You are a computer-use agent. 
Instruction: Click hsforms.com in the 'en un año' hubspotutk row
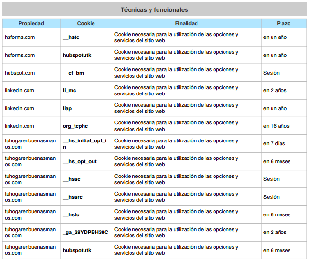[x=20, y=55]
